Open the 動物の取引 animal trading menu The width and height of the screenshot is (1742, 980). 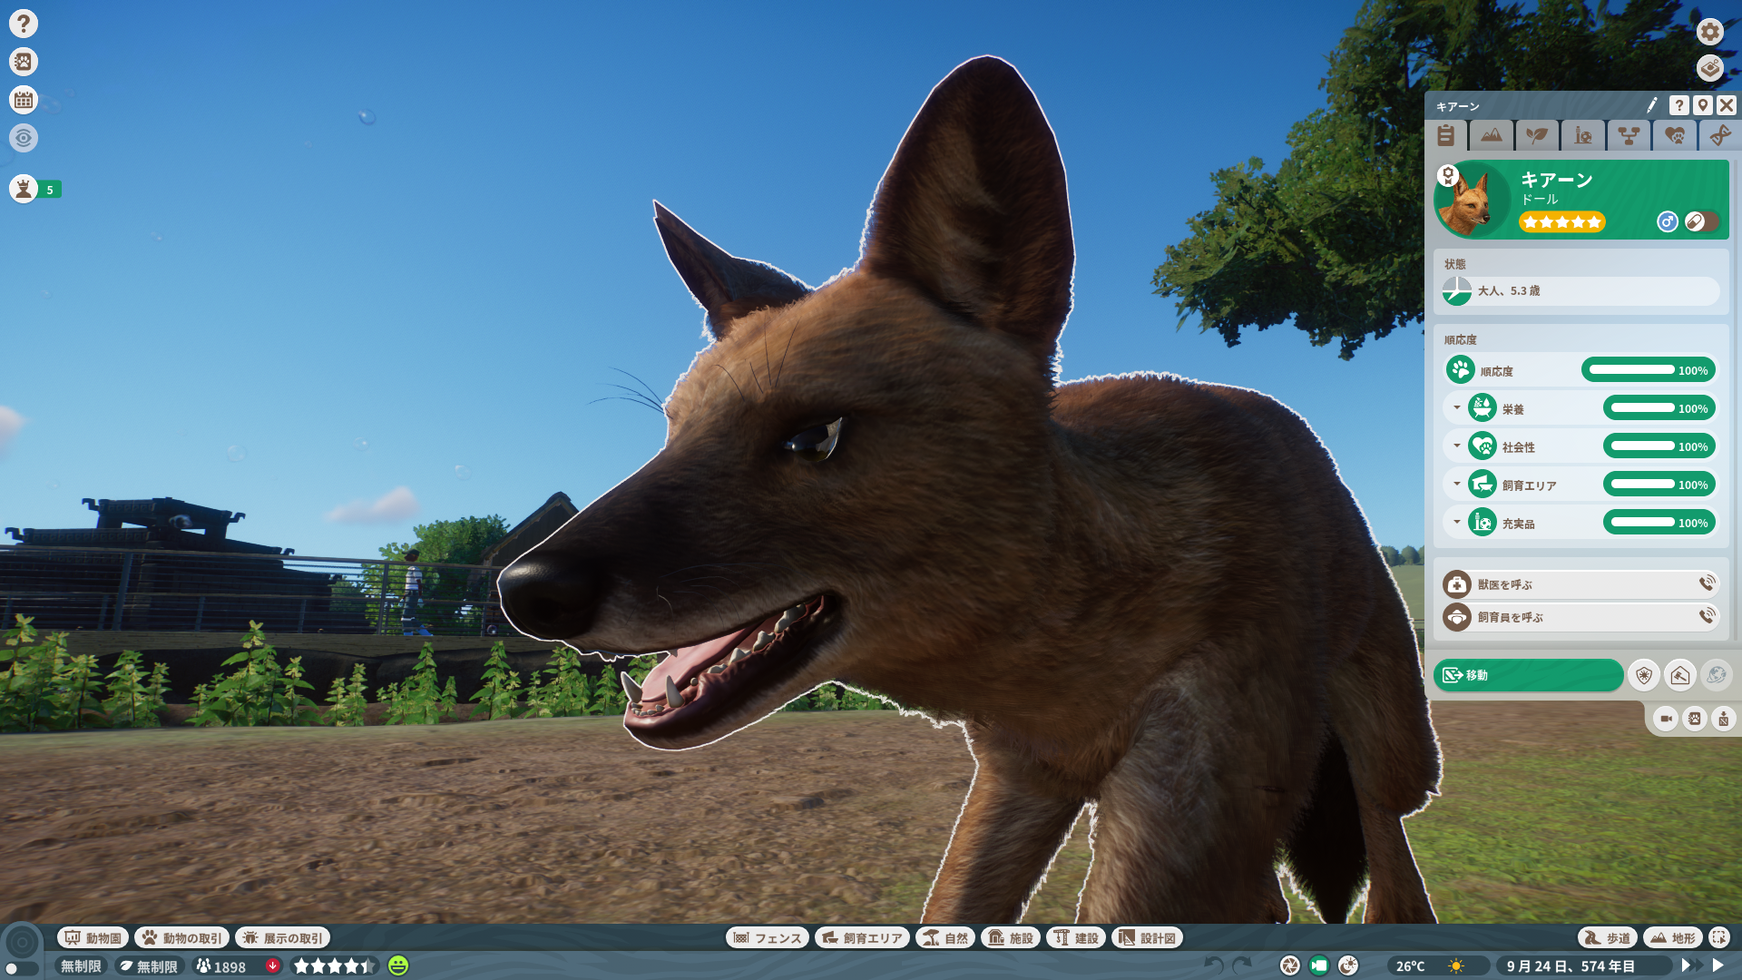pyautogui.click(x=181, y=937)
